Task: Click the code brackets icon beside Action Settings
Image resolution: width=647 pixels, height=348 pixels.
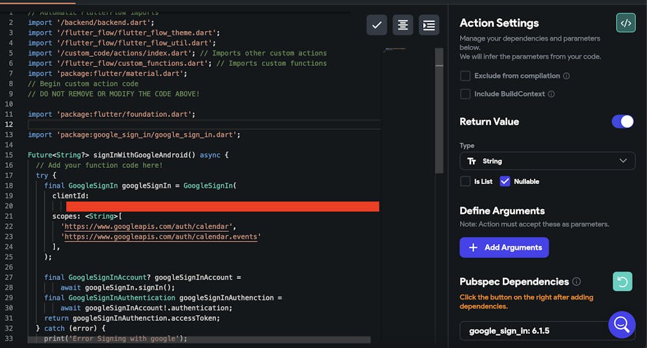Action: 626,23
